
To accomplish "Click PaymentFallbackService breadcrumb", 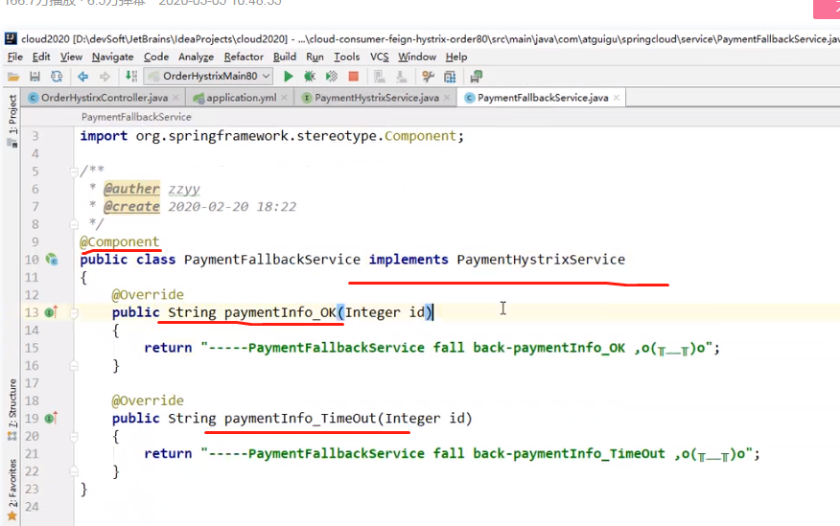I will click(136, 117).
